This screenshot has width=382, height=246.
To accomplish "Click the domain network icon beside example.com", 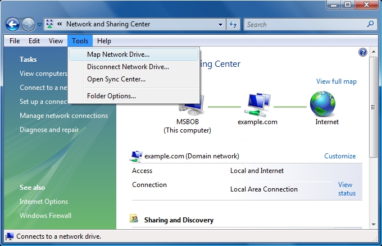I will [x=136, y=156].
